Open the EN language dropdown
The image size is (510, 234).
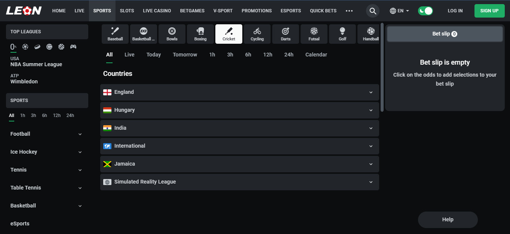[399, 11]
